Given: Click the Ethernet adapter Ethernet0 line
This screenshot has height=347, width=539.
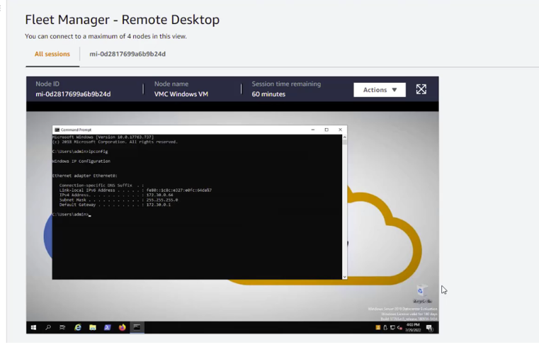Looking at the screenshot, I should pos(85,176).
